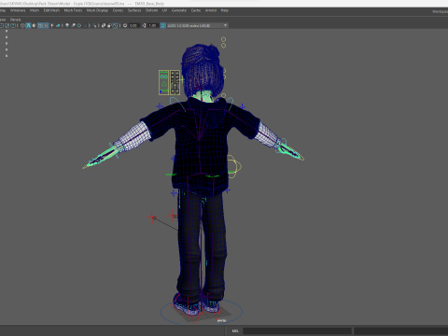
Task: Toggle X-ray active components
Action: click(109, 25)
